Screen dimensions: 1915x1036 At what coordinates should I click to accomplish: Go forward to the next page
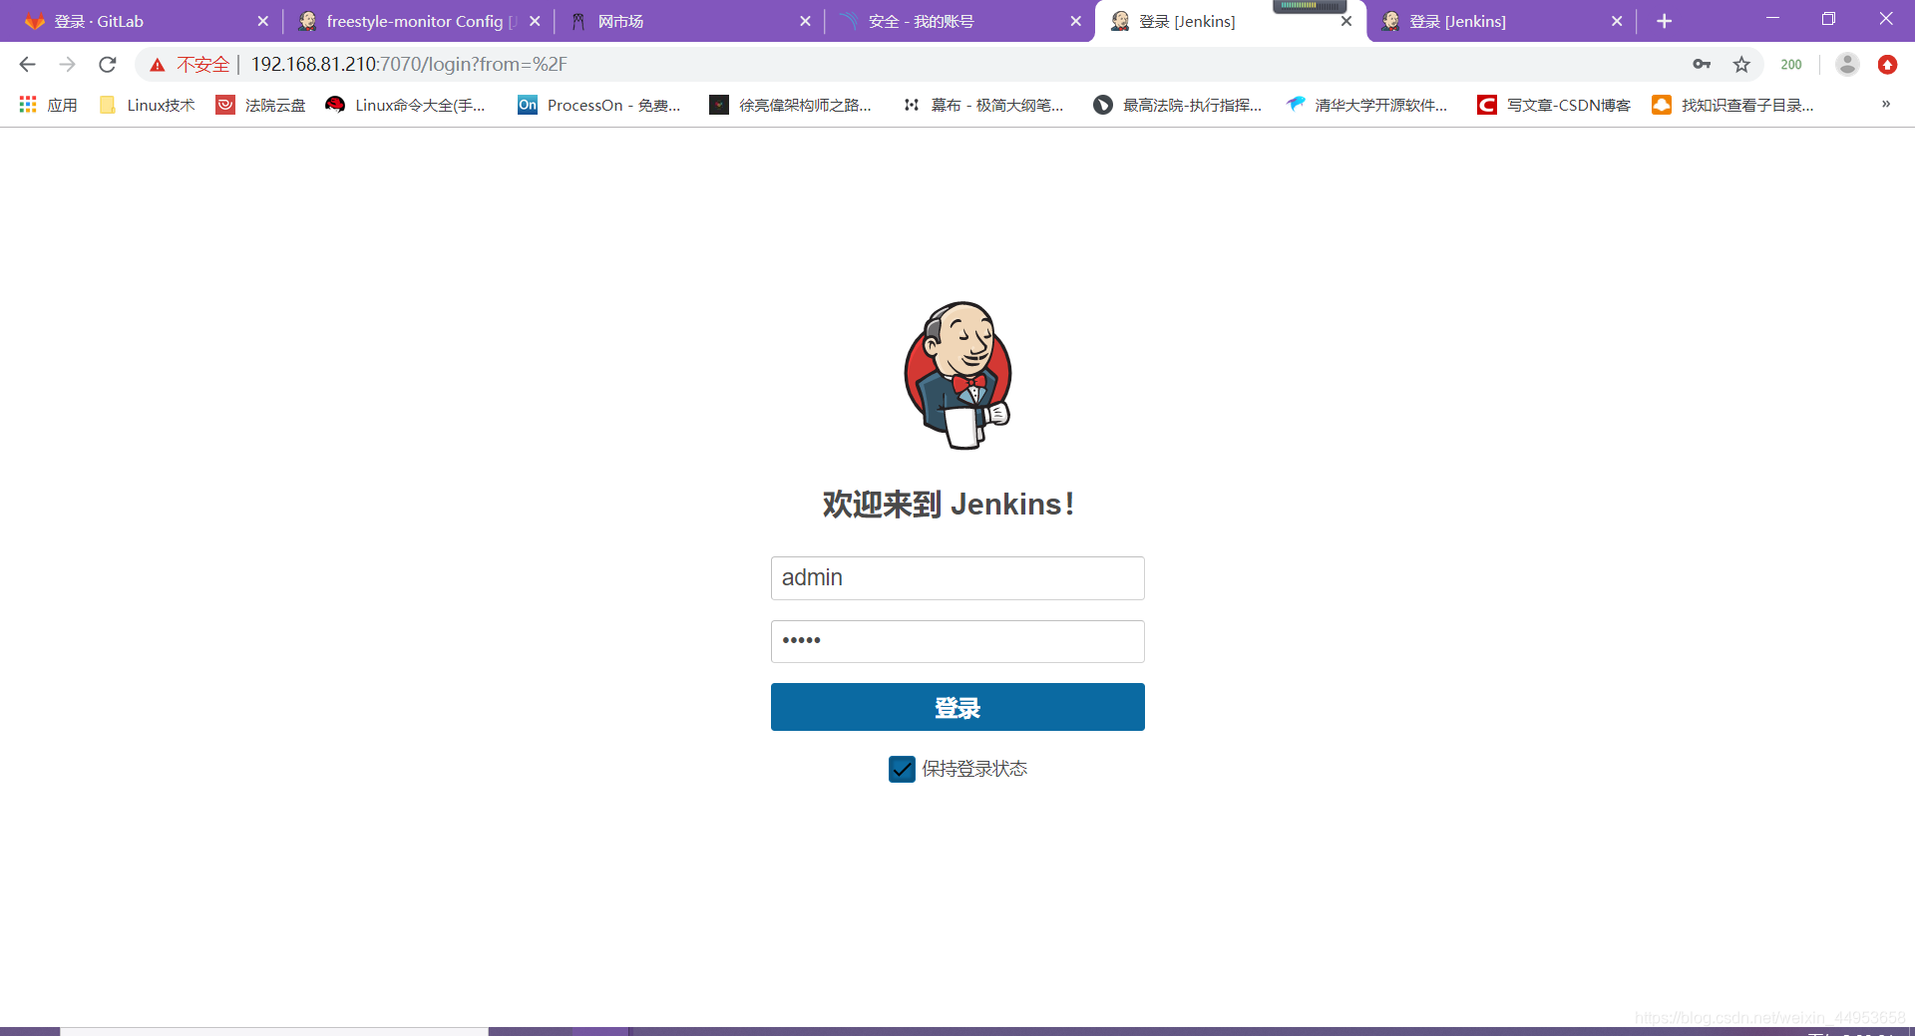67,65
